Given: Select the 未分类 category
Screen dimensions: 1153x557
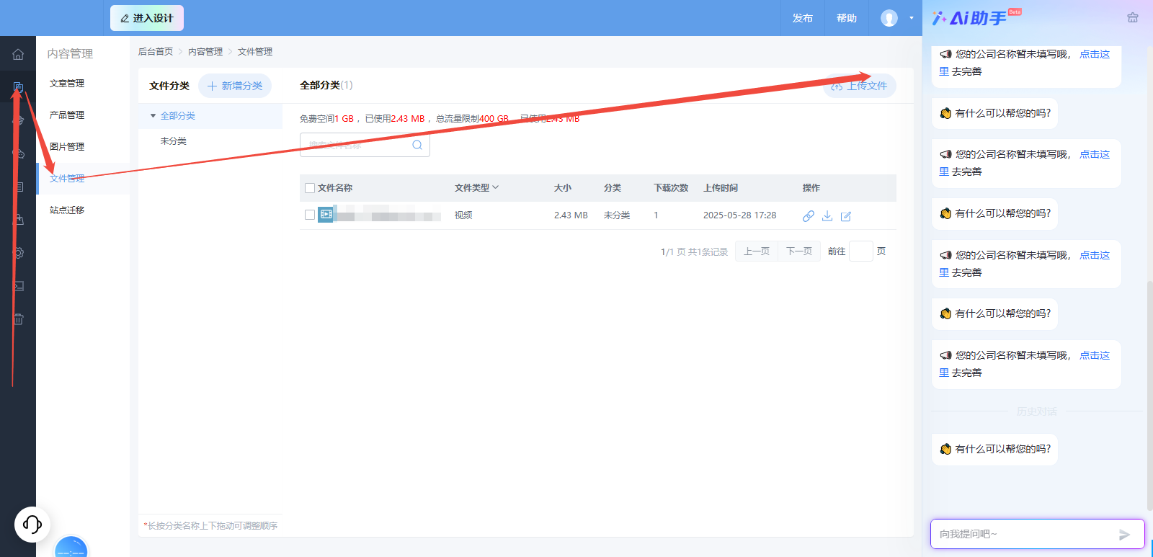Looking at the screenshot, I should coord(173,141).
